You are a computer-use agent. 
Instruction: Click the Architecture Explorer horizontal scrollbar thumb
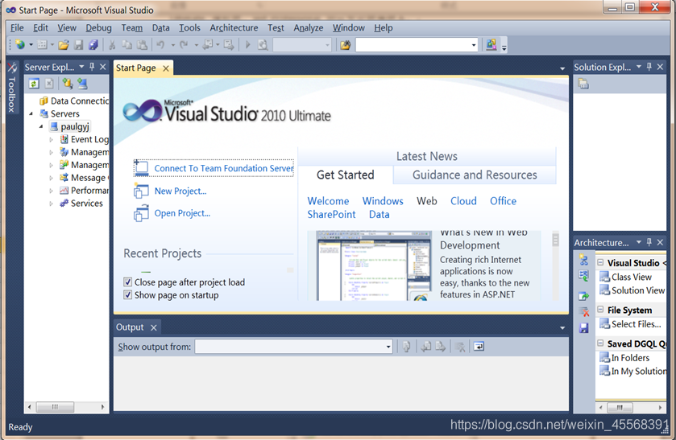coord(620,407)
